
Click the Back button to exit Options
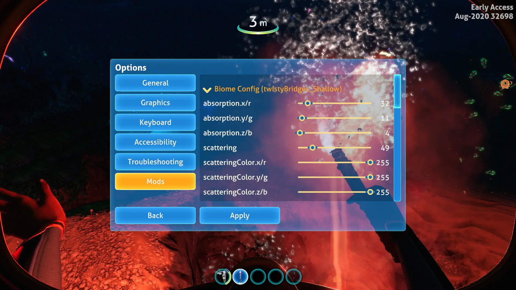click(x=155, y=215)
